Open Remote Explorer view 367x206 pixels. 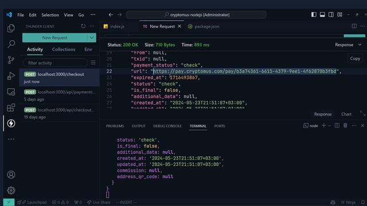(11, 92)
